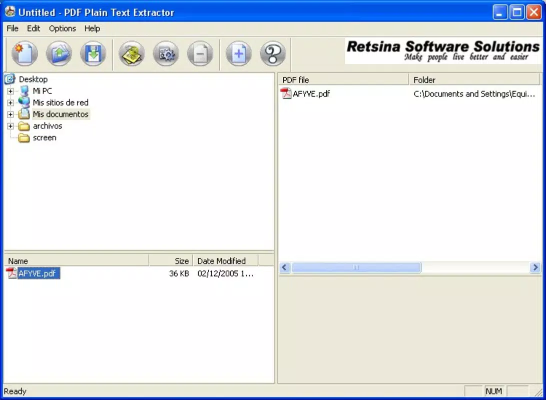This screenshot has height=400, width=546.
Task: Maximize the PDF Plain Text Extractor window
Action: (x=517, y=12)
